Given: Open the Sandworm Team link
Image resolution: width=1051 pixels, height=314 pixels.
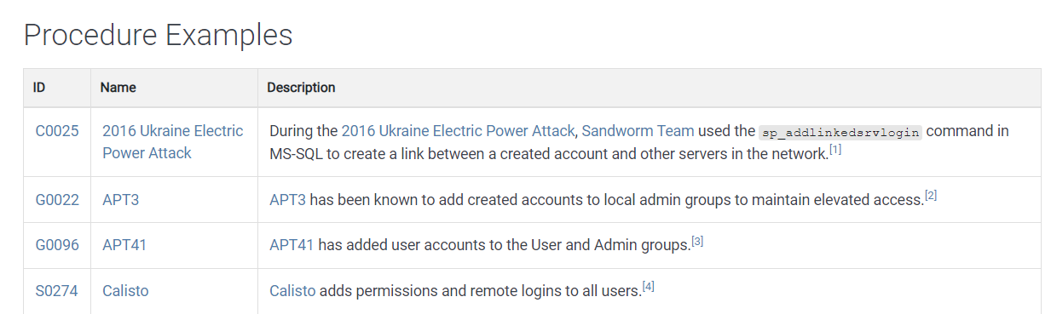Looking at the screenshot, I should [638, 131].
